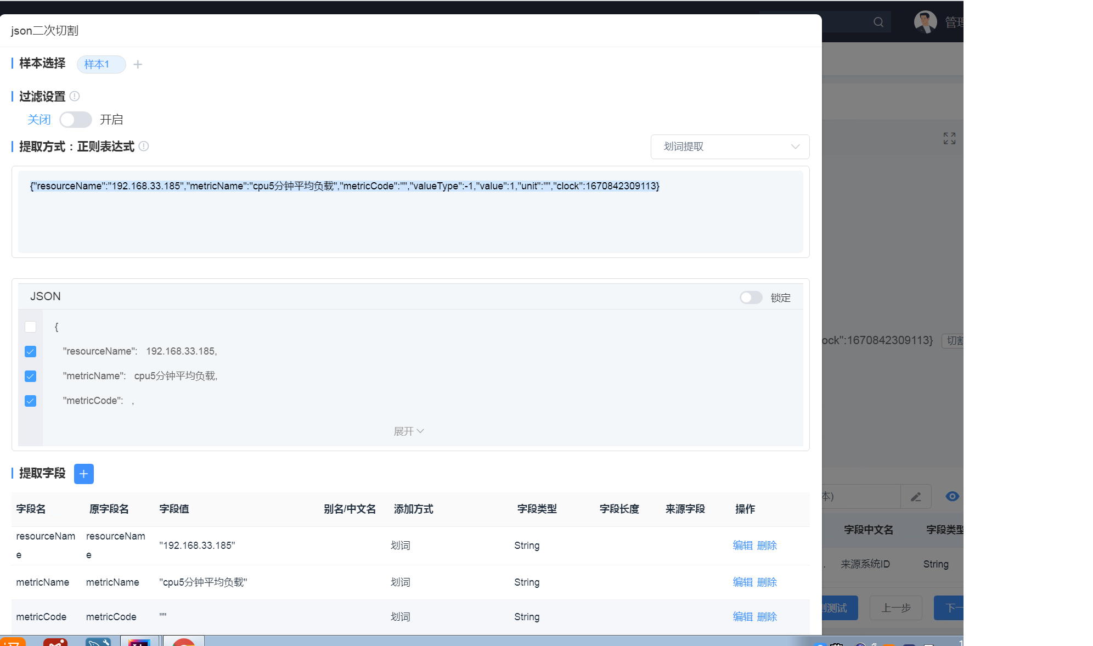Click the pencil edit icon in the background page
This screenshot has height=646, width=1093.
tap(916, 497)
